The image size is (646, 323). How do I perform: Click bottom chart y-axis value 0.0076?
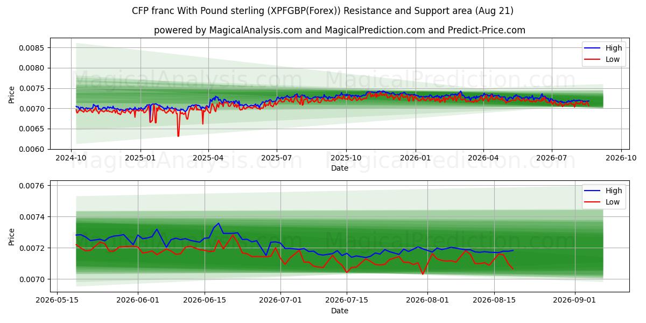click(32, 186)
